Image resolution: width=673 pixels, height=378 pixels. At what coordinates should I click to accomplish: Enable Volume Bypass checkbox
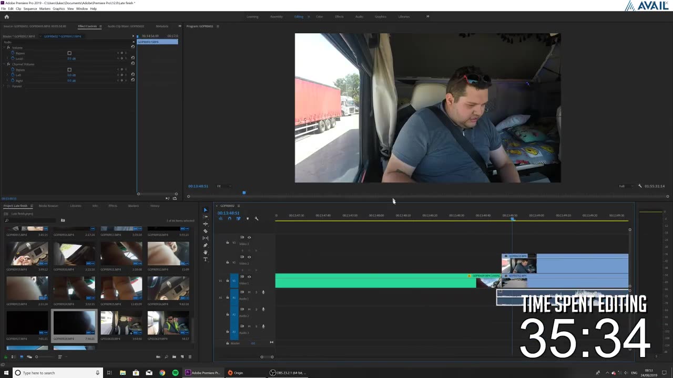(x=69, y=53)
